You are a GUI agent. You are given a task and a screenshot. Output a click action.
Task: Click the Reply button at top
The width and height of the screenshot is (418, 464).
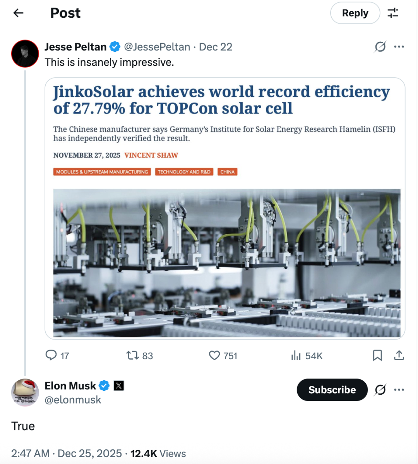pyautogui.click(x=355, y=13)
